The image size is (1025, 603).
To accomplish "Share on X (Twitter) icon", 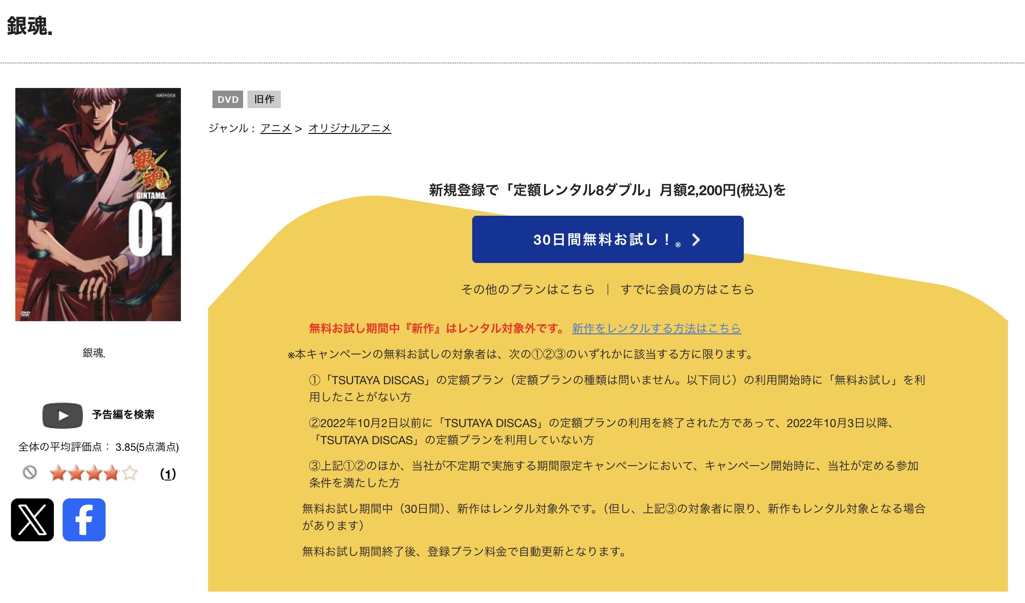I will point(32,520).
